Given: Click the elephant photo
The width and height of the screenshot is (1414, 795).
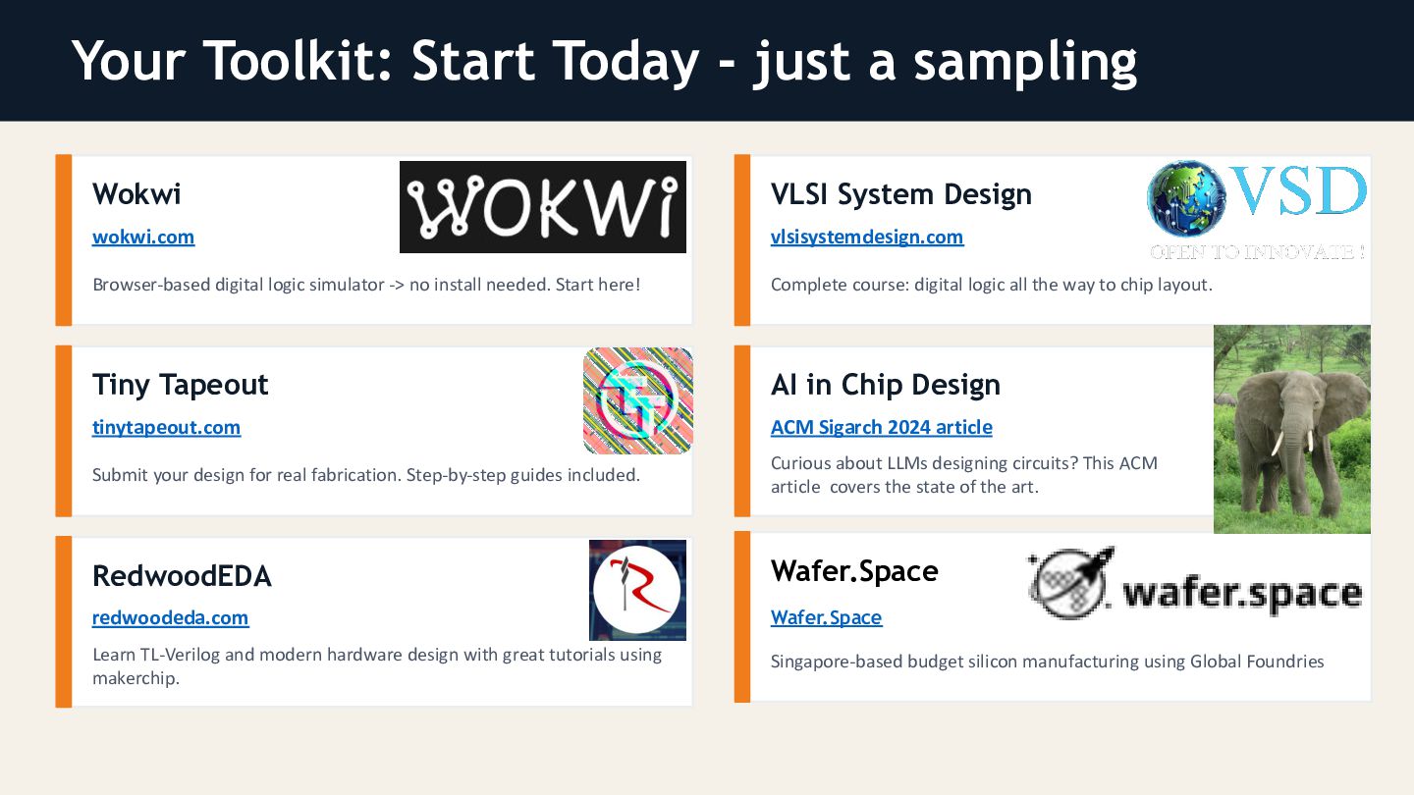Looking at the screenshot, I should tap(1291, 429).
